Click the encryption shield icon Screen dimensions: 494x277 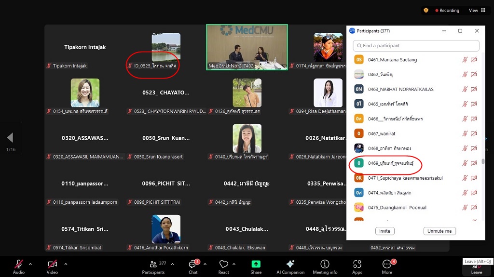426,11
